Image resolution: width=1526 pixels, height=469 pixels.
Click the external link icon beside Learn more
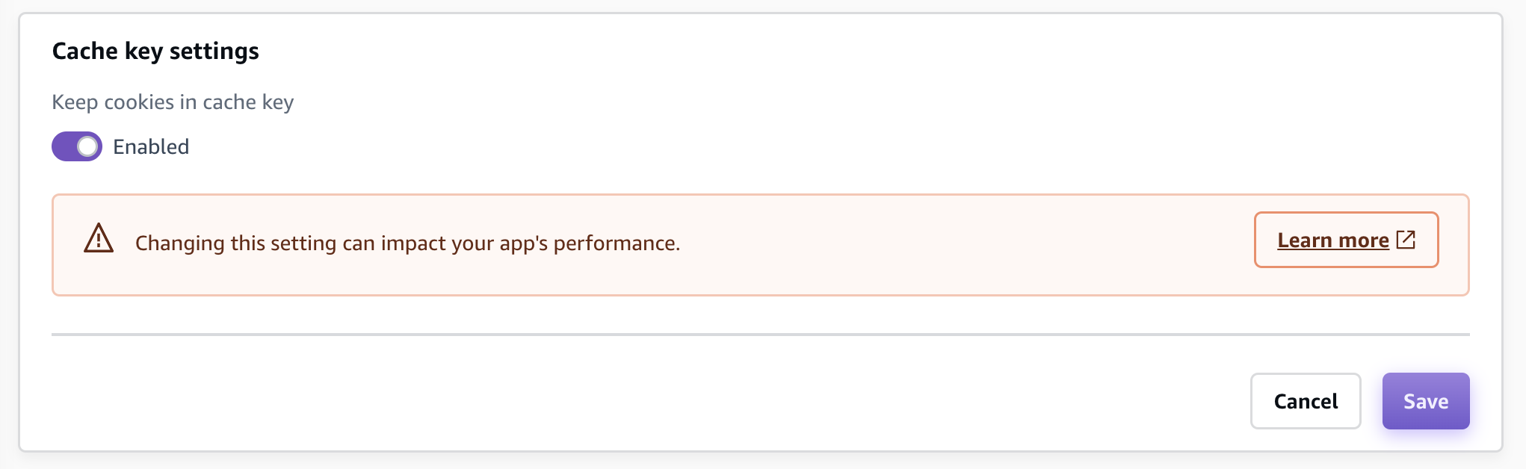click(1406, 240)
